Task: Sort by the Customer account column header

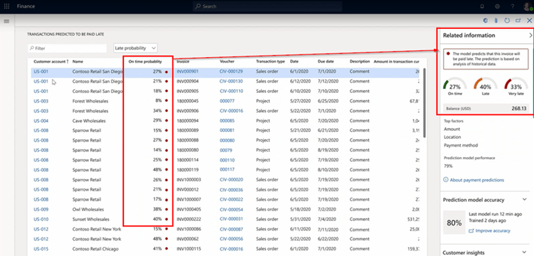Action: click(51, 61)
